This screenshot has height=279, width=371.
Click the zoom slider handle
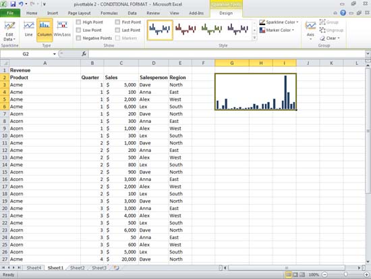[345, 274]
